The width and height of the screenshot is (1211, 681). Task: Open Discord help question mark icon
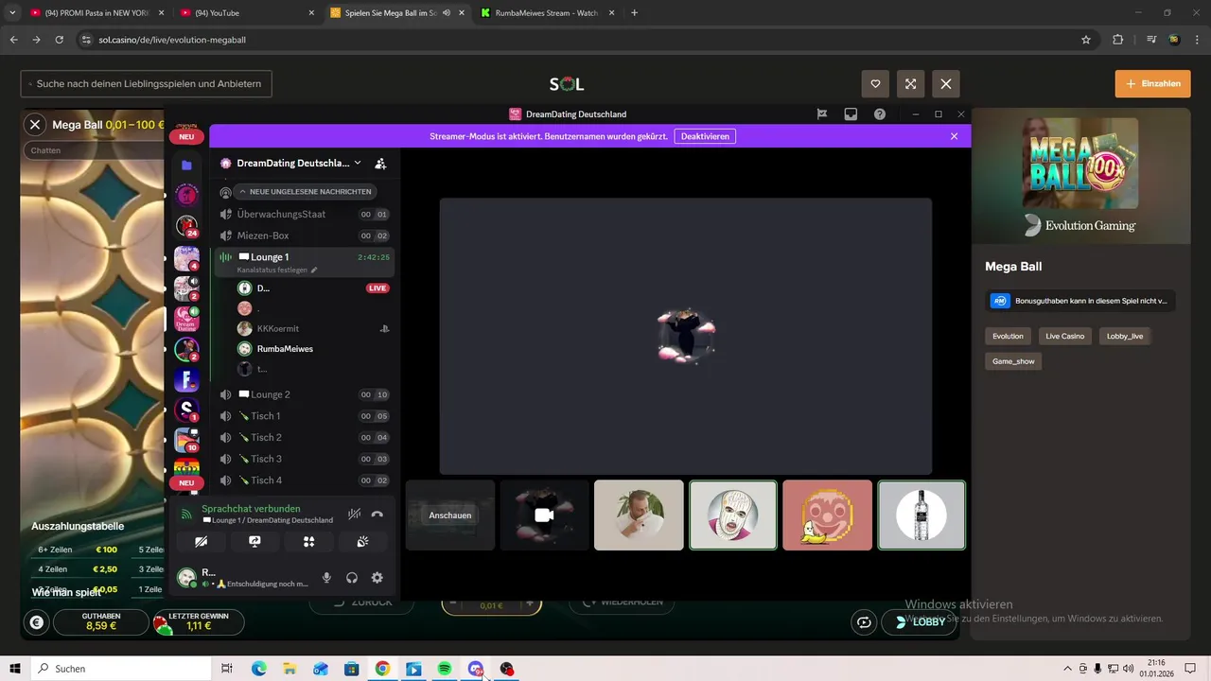(880, 113)
